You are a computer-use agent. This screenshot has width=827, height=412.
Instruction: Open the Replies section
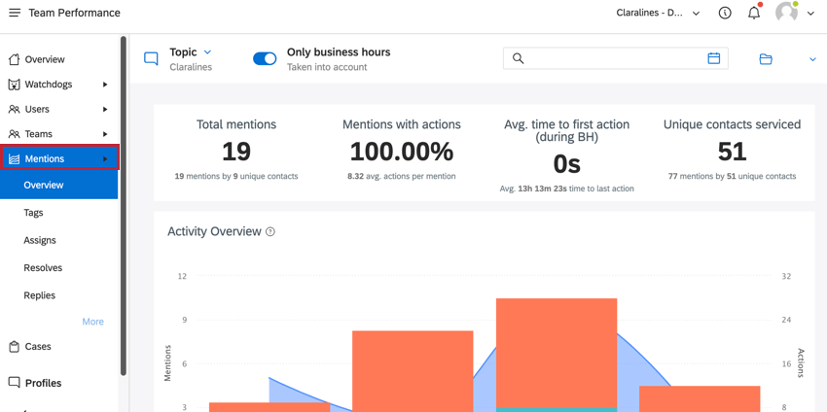point(40,295)
